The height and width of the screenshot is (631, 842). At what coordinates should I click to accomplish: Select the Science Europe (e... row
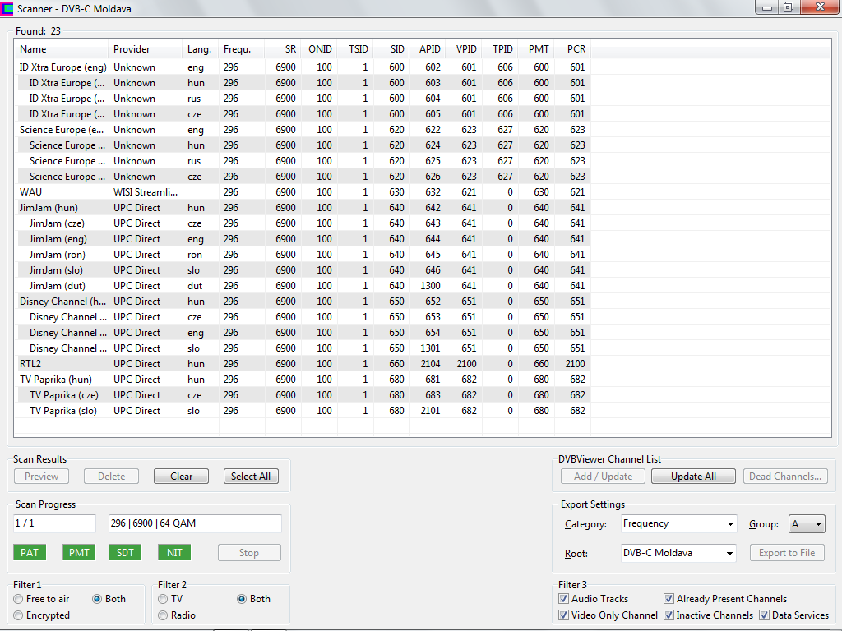(303, 129)
